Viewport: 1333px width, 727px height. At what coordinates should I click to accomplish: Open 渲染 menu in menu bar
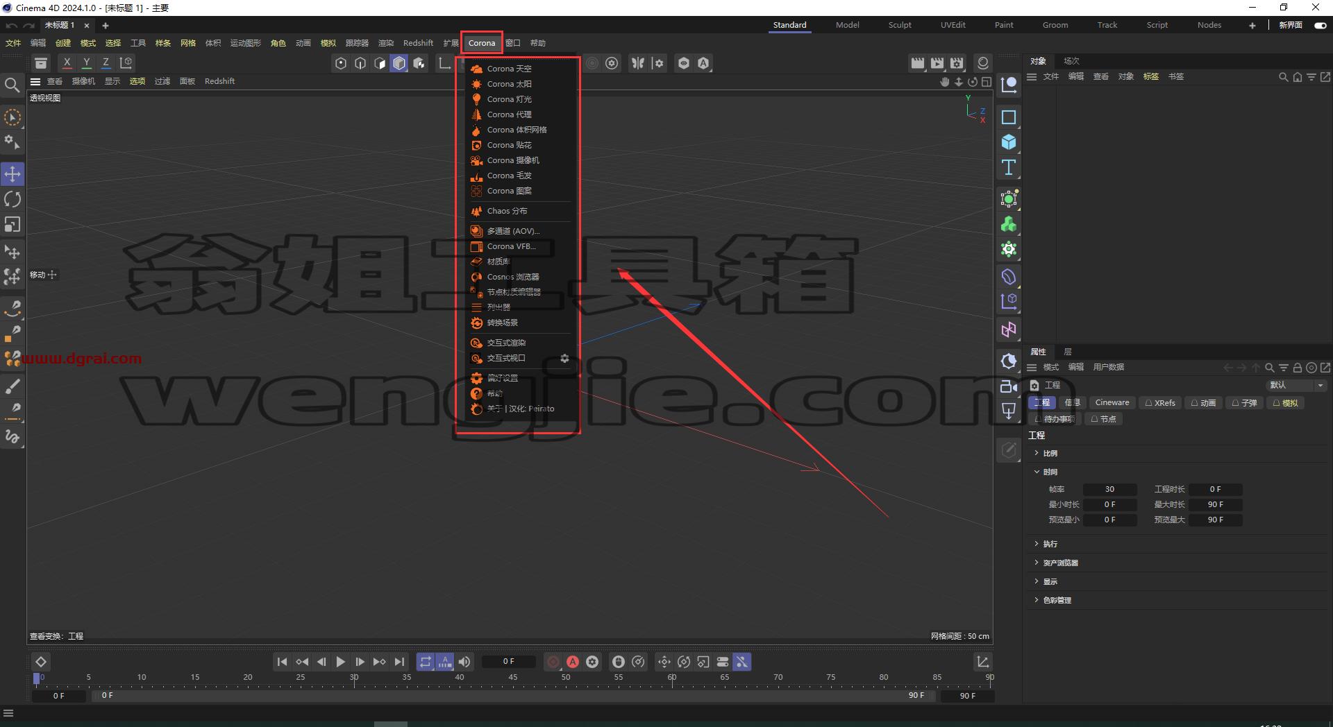pos(385,43)
